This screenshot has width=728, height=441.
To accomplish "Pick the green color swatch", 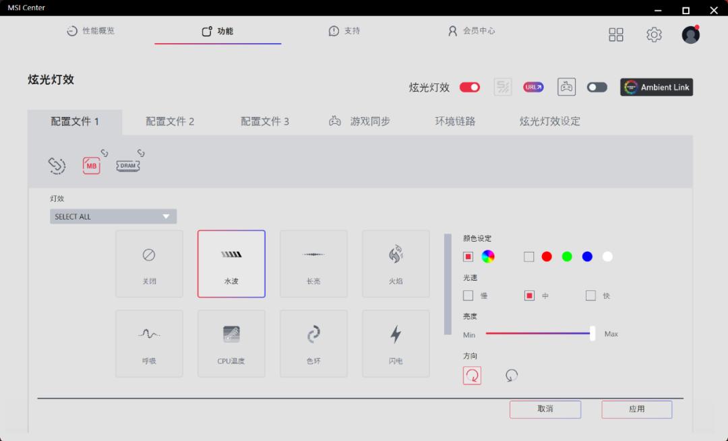I will tap(566, 257).
